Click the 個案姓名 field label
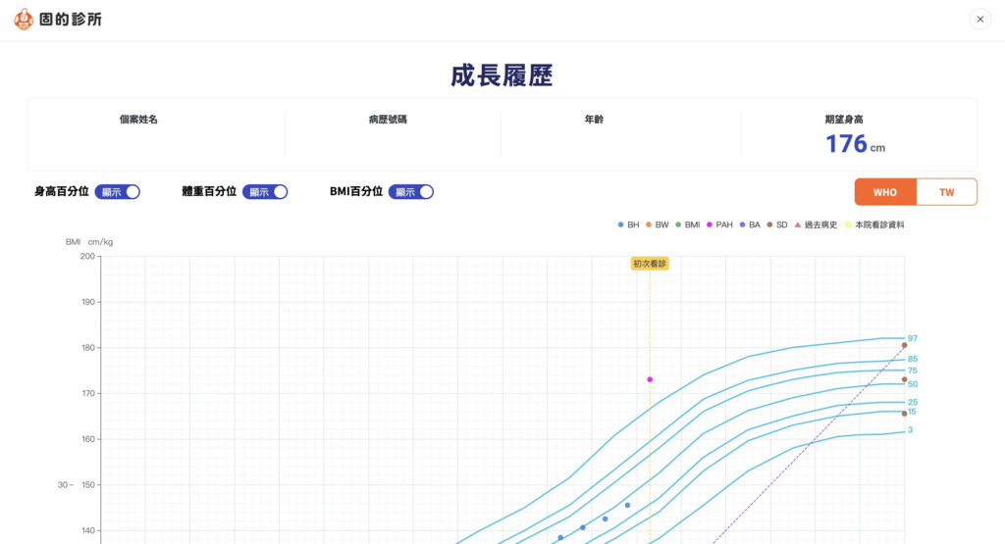This screenshot has width=1005, height=544. (138, 120)
